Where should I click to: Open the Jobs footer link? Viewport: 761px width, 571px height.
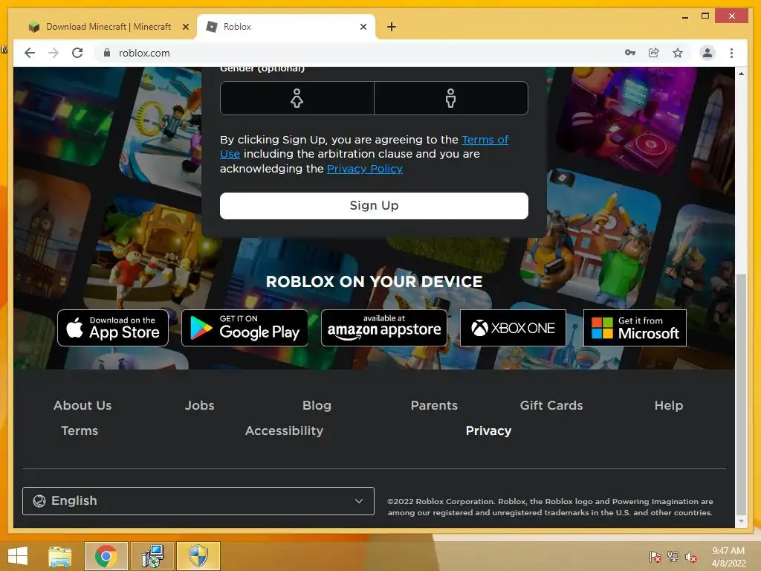(x=199, y=405)
